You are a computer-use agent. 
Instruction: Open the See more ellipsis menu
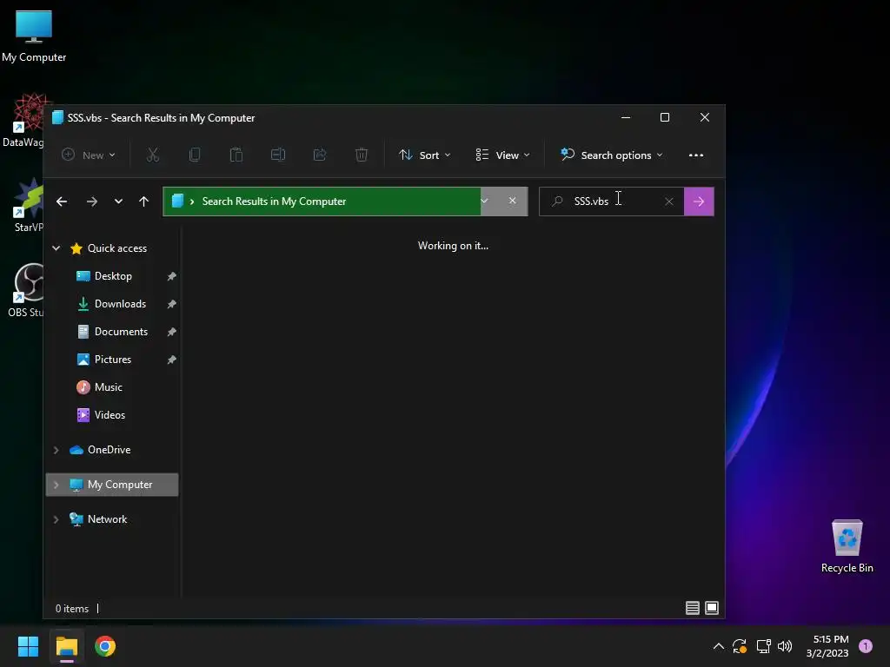696,155
